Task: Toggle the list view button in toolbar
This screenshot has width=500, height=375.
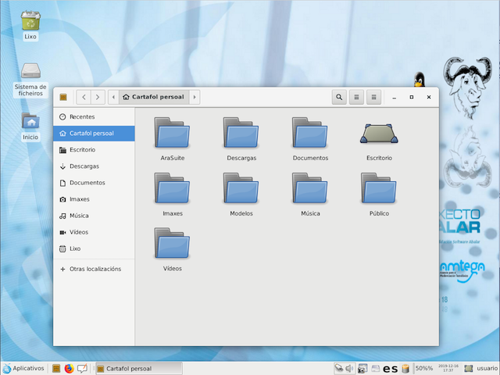Action: coord(357,97)
